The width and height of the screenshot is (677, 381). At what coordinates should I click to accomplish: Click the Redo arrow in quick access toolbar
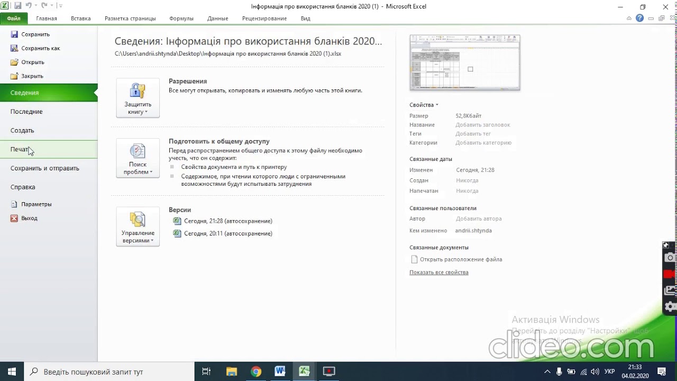44,6
